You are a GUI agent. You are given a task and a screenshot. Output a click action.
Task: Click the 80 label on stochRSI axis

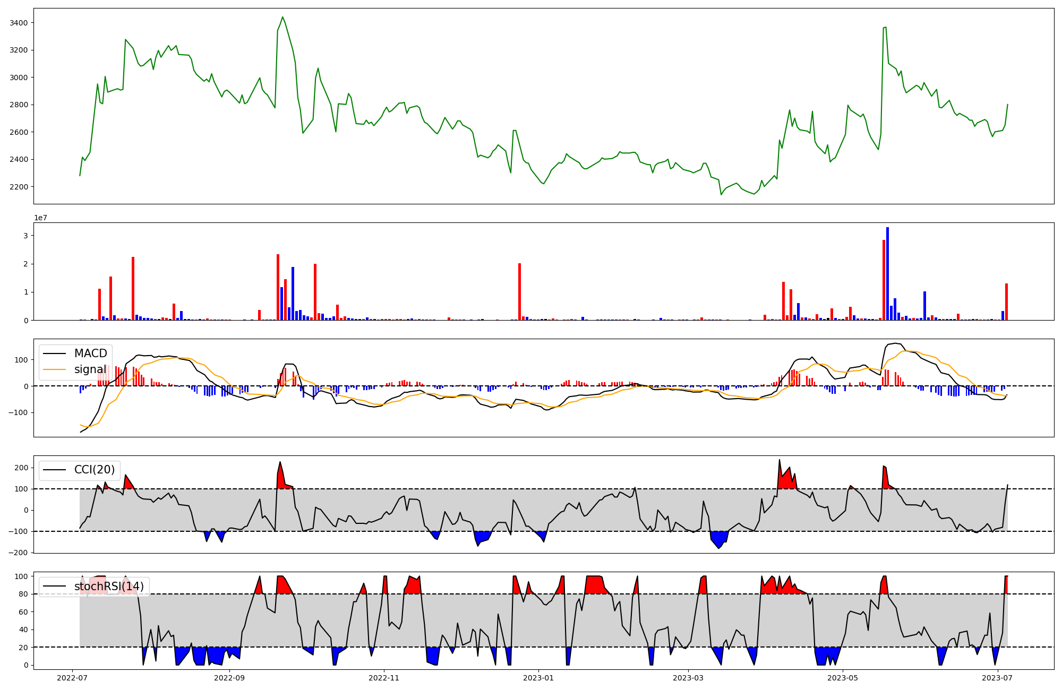click(x=22, y=594)
